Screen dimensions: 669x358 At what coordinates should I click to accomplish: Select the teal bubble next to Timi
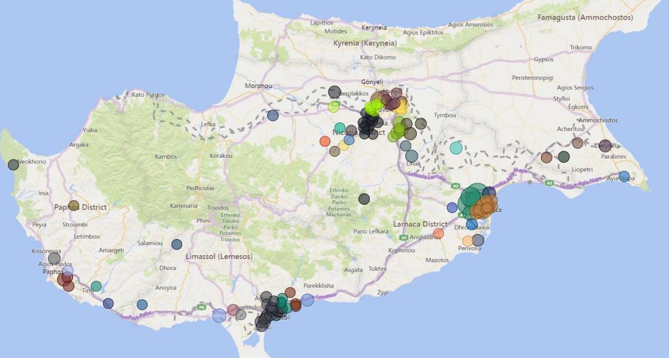(x=96, y=286)
